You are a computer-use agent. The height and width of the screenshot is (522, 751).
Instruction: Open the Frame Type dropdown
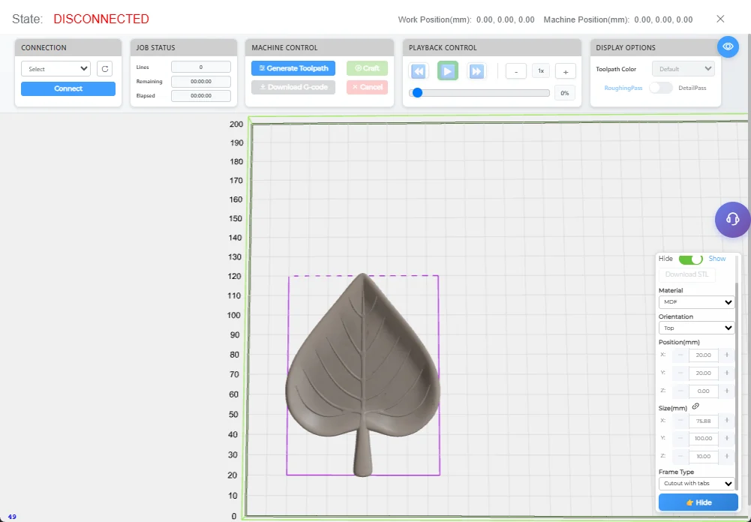tap(696, 483)
